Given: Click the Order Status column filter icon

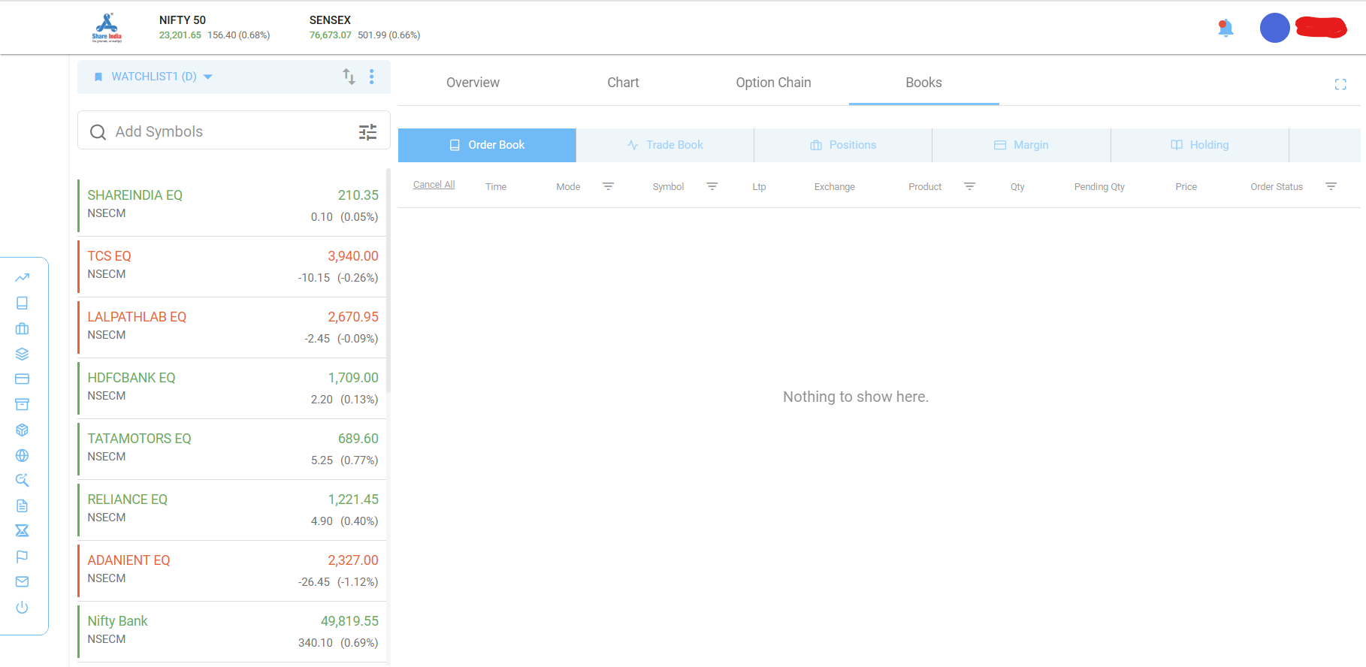Looking at the screenshot, I should (1331, 186).
